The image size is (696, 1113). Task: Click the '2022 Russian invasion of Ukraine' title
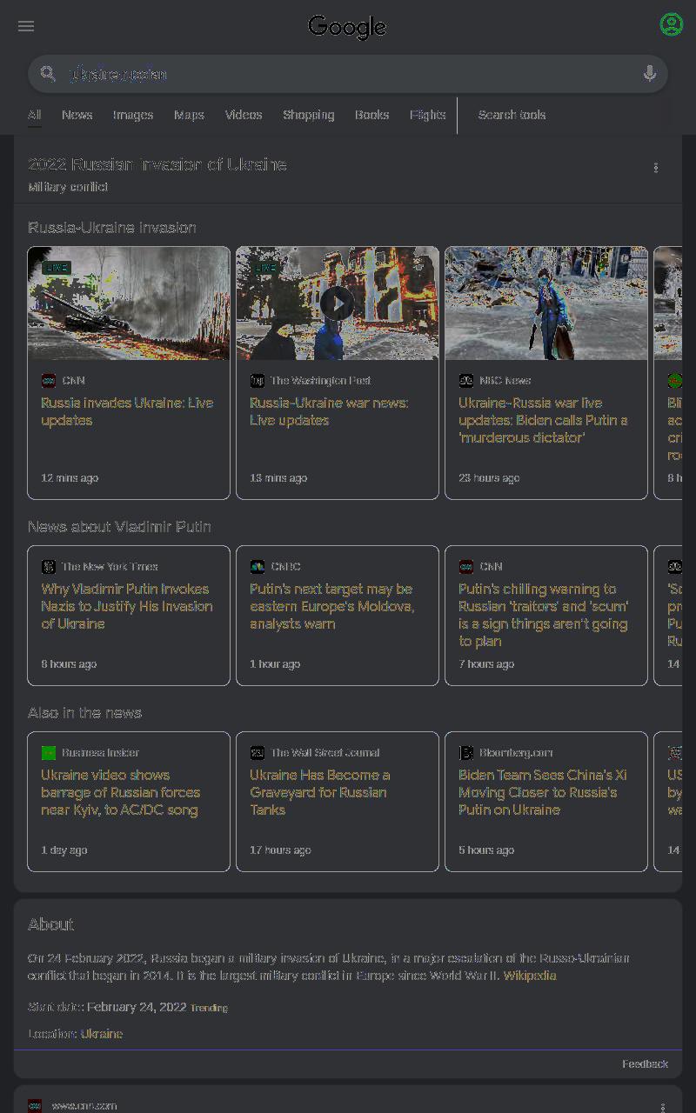pos(157,164)
